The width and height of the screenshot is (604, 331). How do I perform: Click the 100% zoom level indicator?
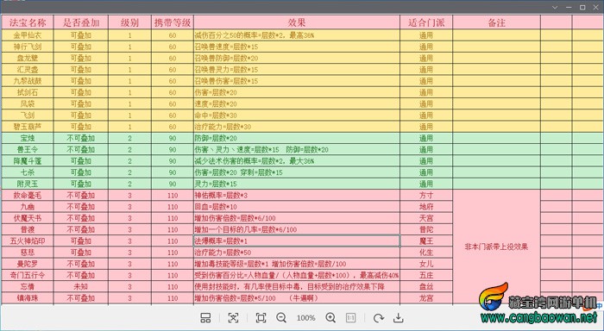pos(305,318)
